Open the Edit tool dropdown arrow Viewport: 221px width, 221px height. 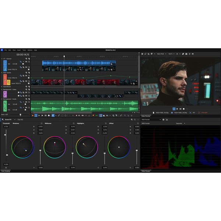[x=56, y=116]
